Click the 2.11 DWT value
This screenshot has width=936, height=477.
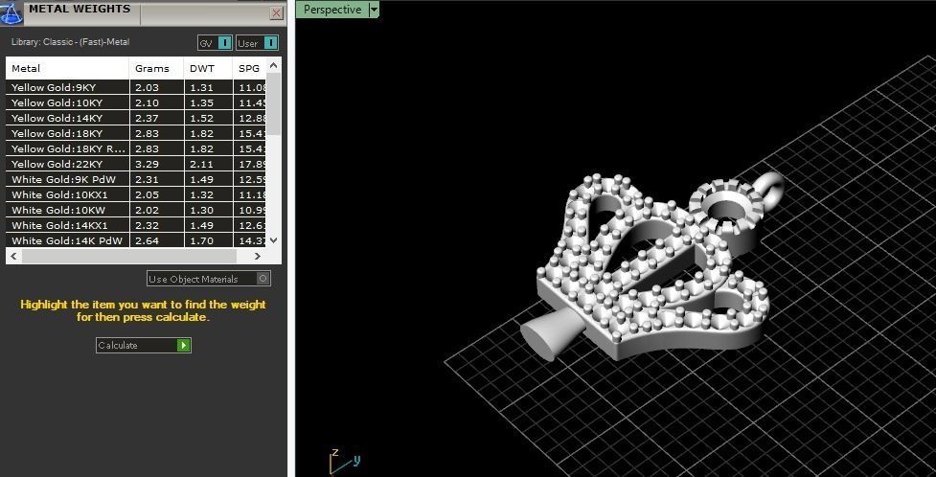(x=201, y=164)
